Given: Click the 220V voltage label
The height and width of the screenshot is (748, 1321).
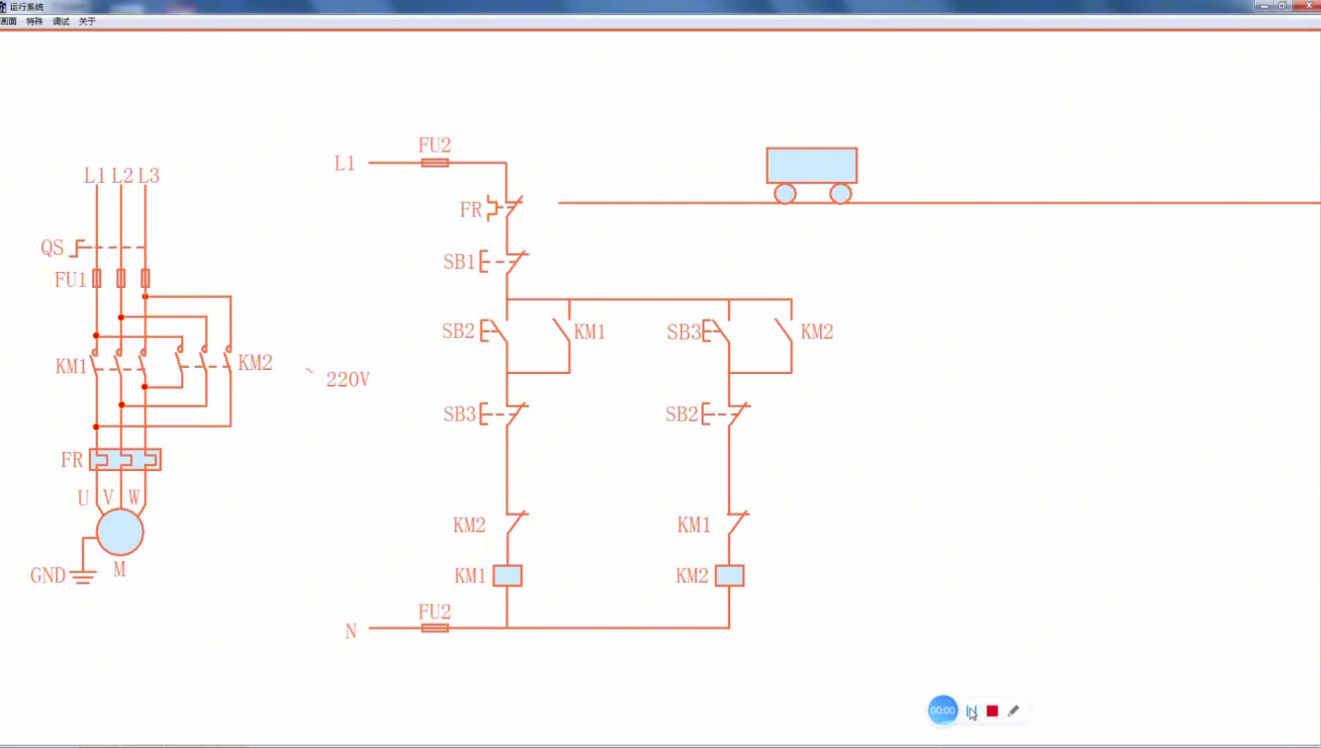Looking at the screenshot, I should click(348, 380).
